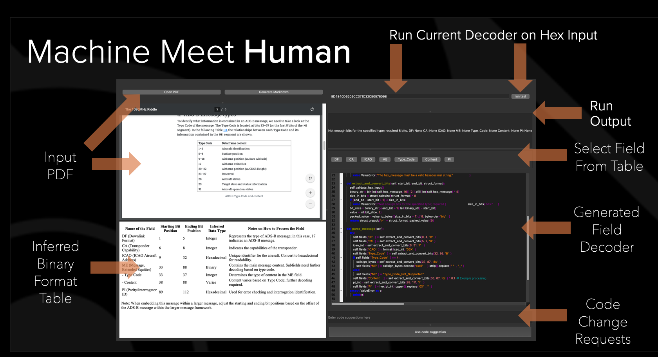Click the "ADS-B Type Code and content" caption
Screen dimensions: 658x357
tap(244, 196)
